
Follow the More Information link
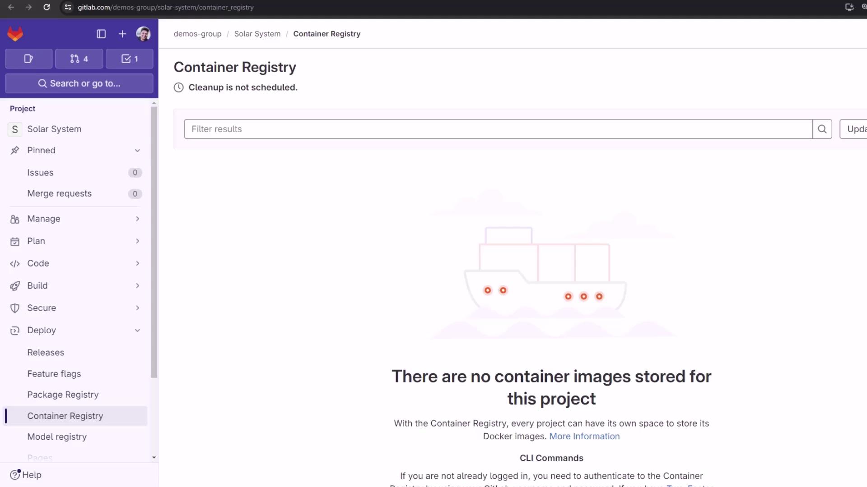(584, 436)
